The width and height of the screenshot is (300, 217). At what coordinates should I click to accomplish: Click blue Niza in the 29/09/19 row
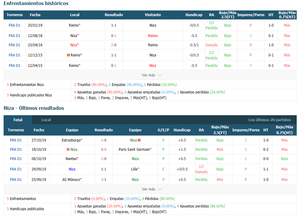72,169
